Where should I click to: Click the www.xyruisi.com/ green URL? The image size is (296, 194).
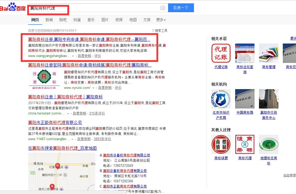pyautogui.click(x=77, y=88)
